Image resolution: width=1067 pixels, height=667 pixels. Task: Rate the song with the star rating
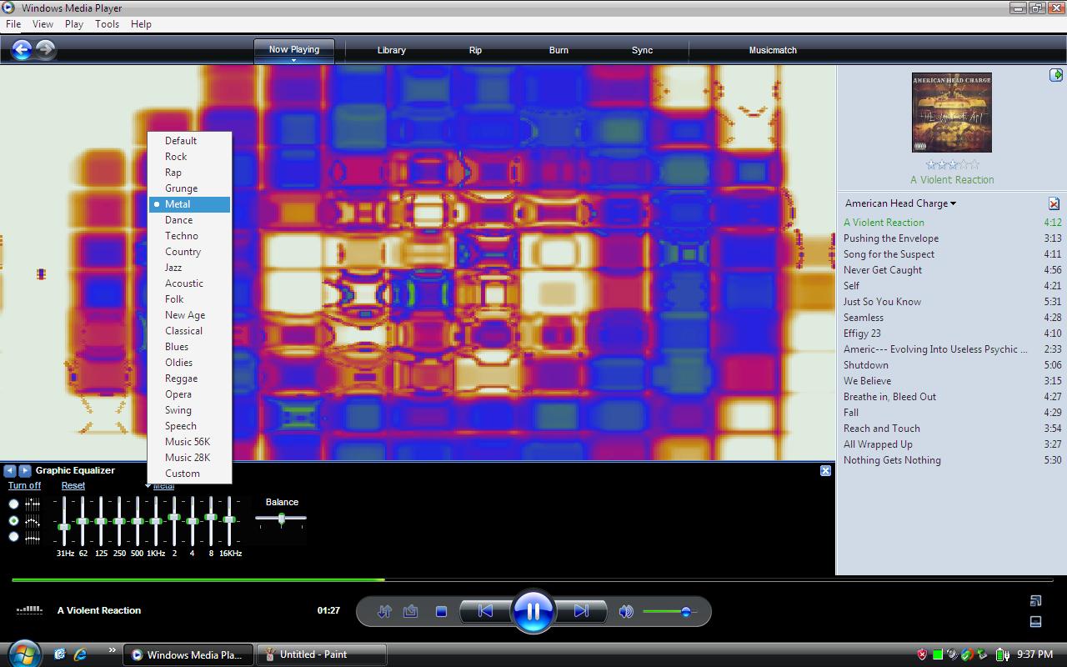[952, 165]
